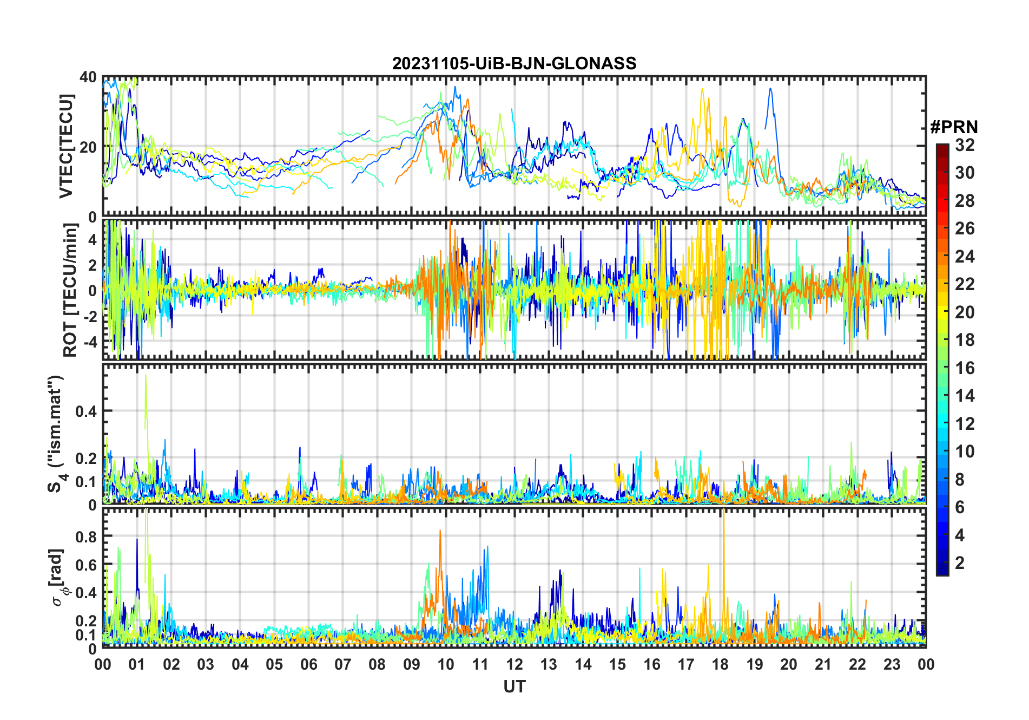Image resolution: width=1029 pixels, height=720 pixels.
Task: Click the S4 ("ism.mat") y-axis label
Action: coord(56,434)
